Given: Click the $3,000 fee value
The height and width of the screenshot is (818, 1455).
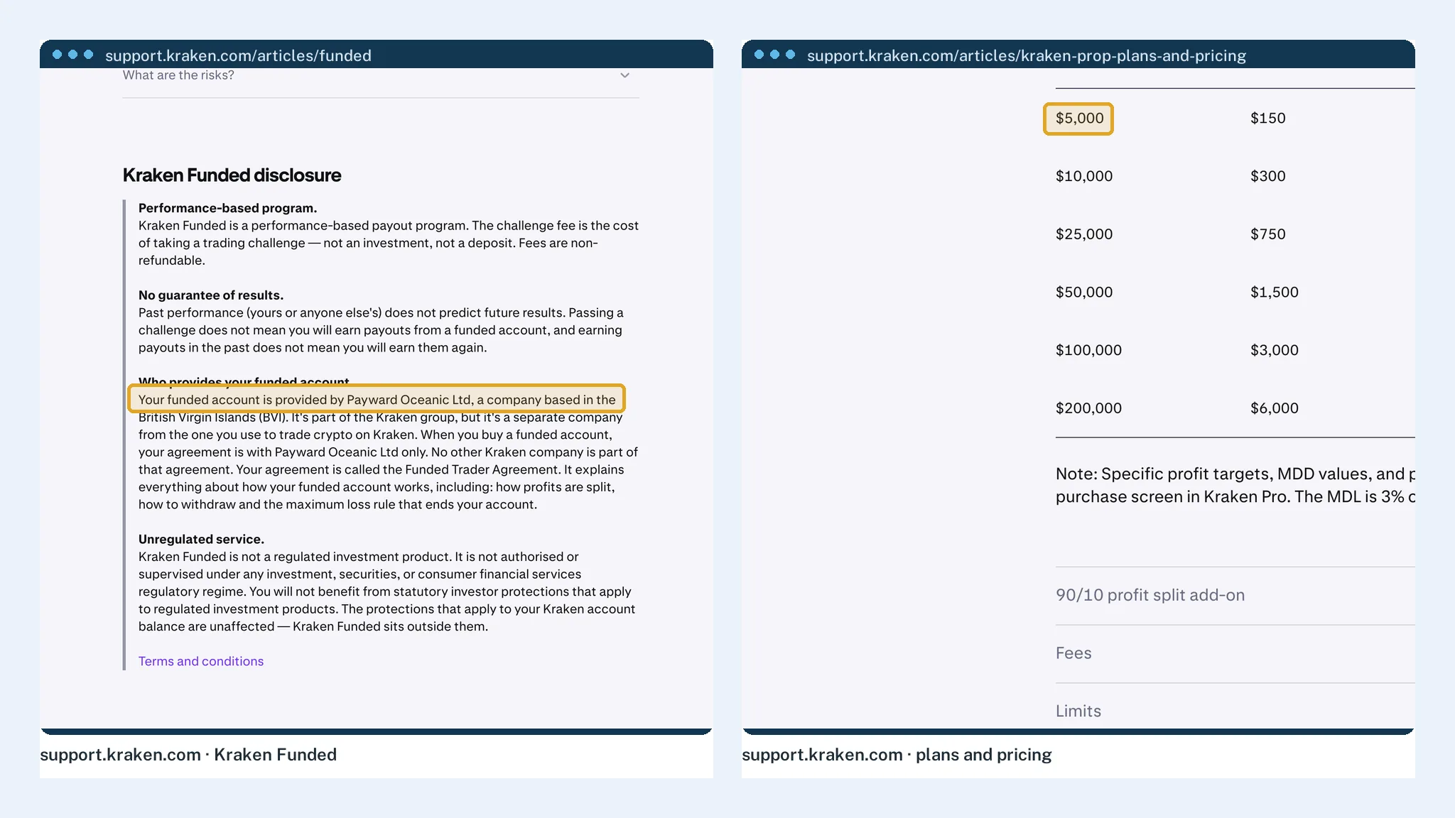Looking at the screenshot, I should 1275,350.
